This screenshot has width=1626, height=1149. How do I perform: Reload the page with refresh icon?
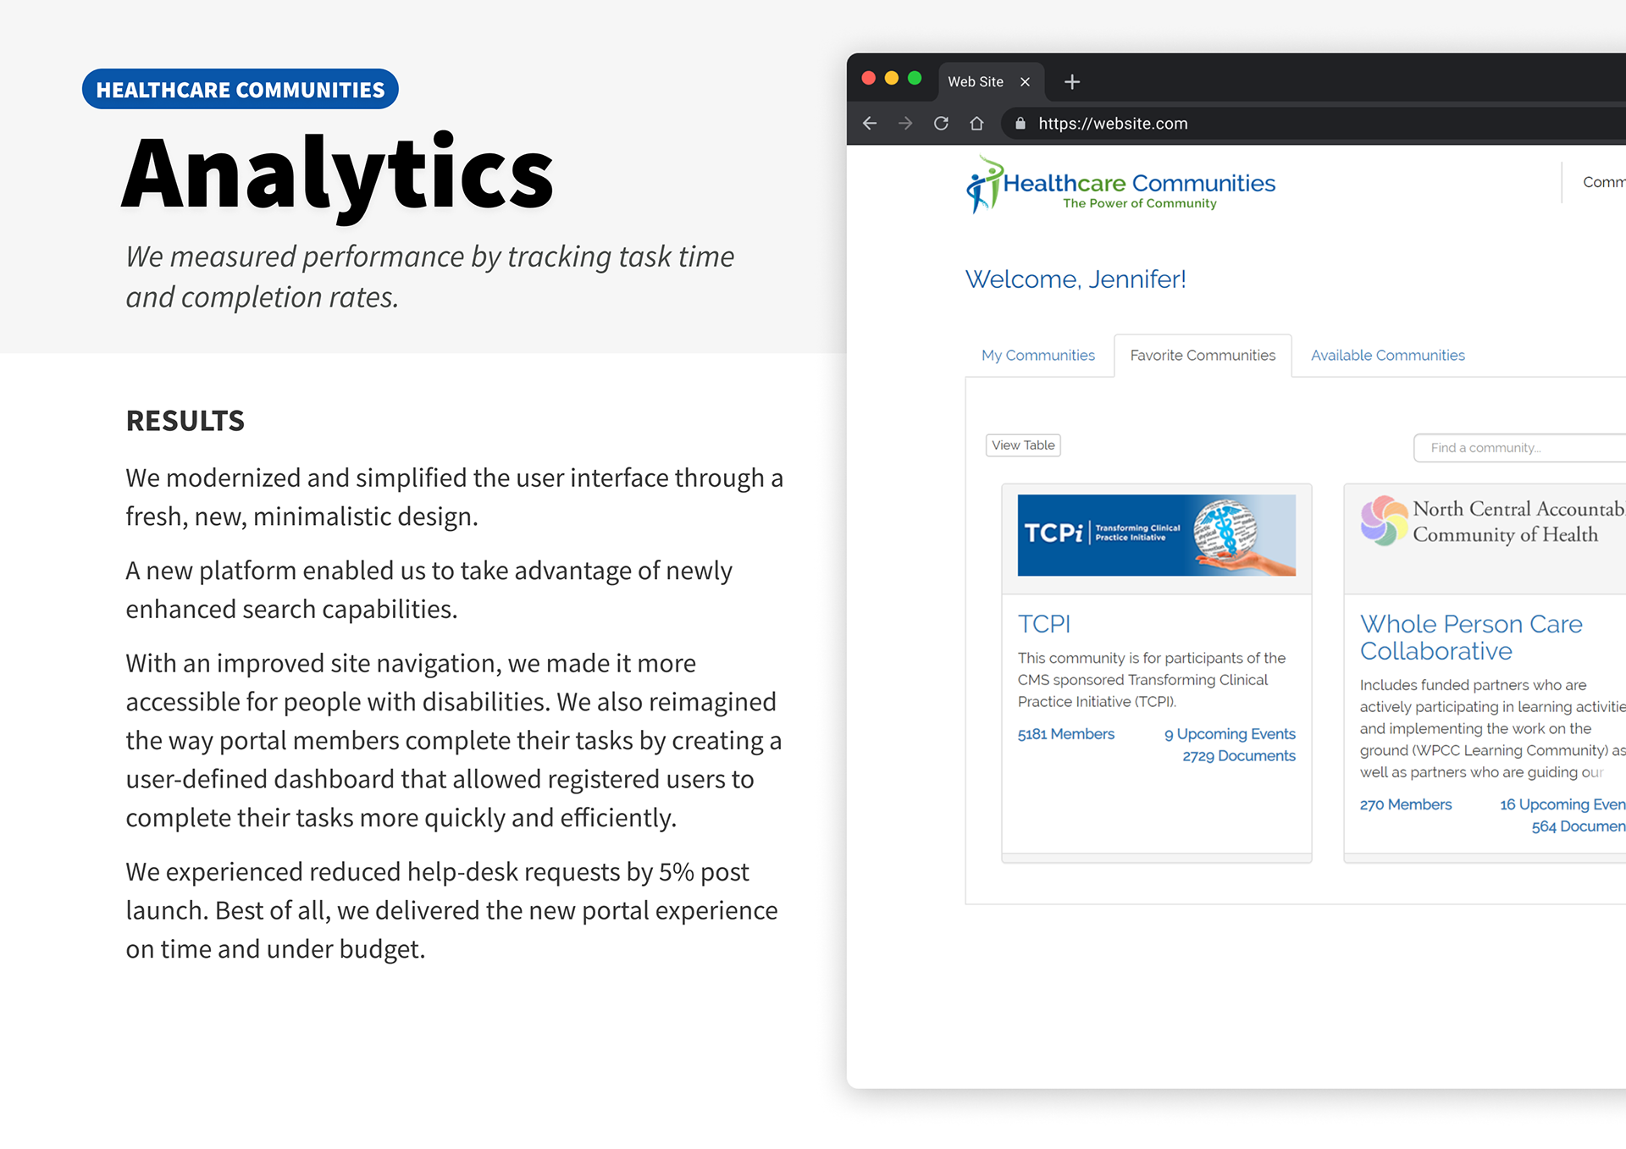click(941, 124)
